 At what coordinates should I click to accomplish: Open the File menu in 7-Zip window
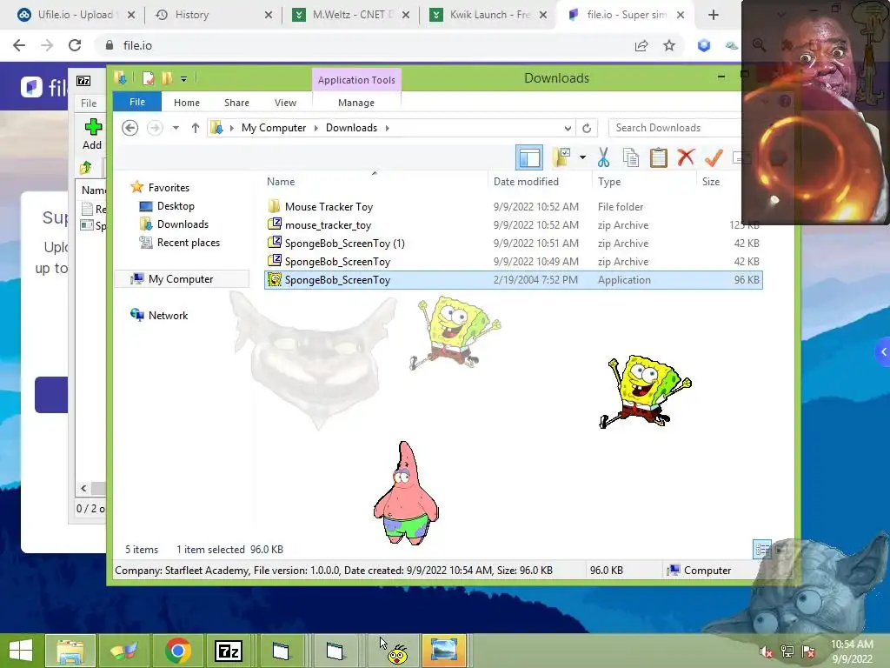(89, 104)
